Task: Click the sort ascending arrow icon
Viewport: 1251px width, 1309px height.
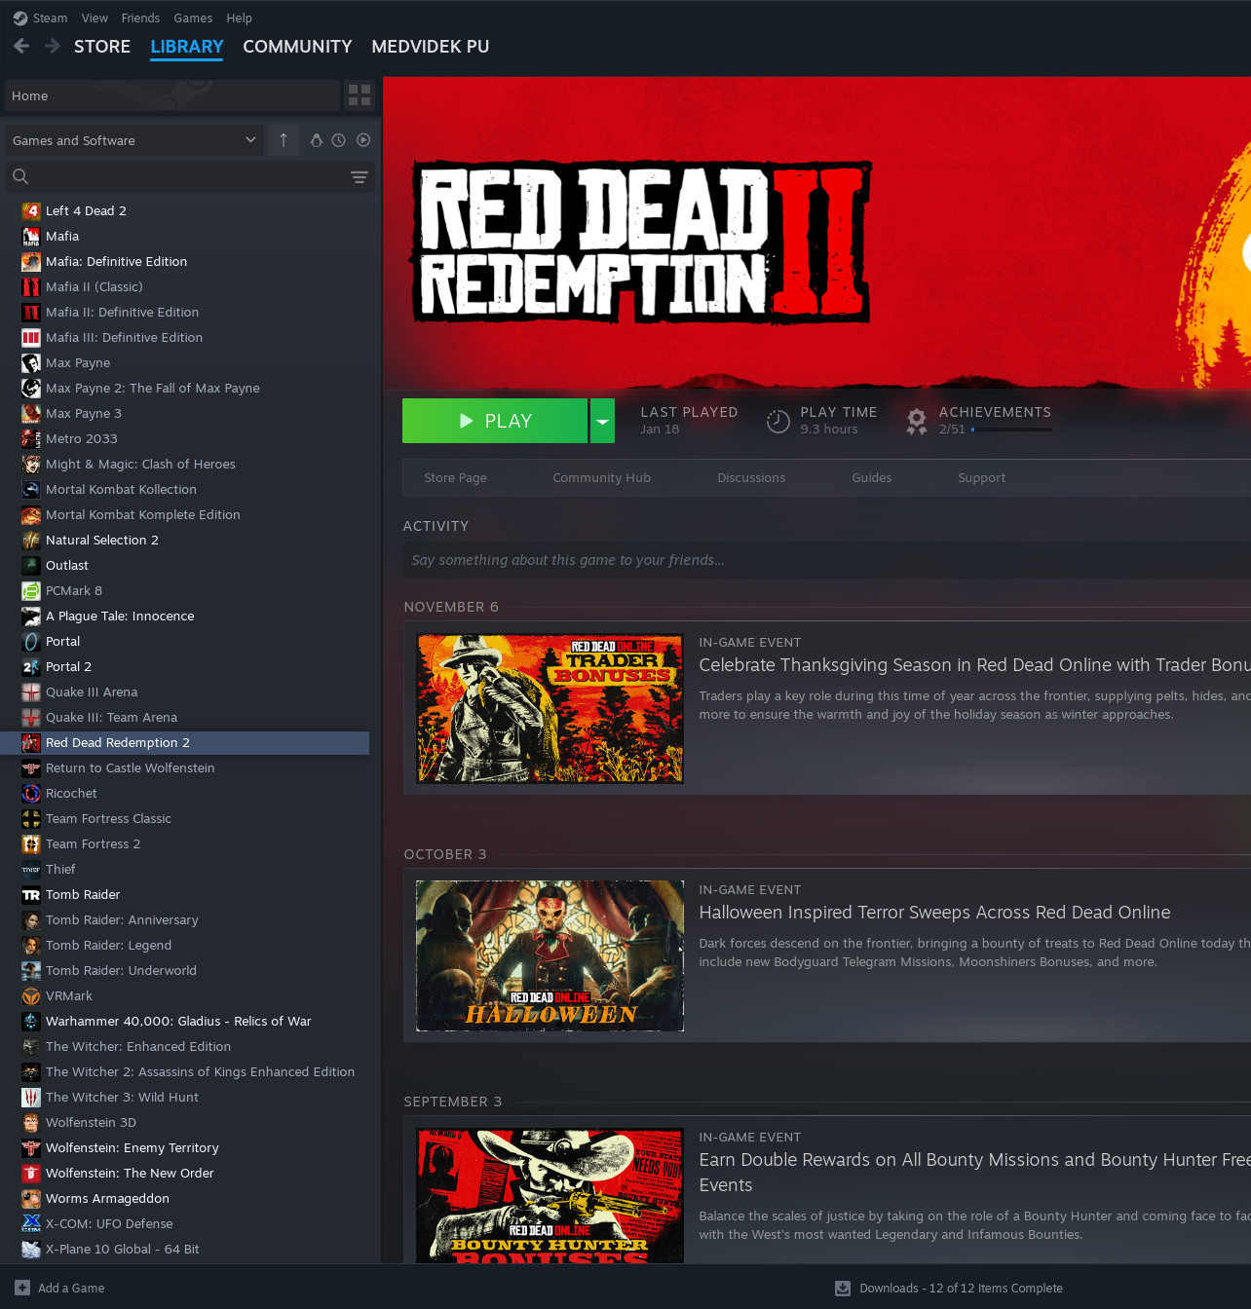Action: pos(284,140)
